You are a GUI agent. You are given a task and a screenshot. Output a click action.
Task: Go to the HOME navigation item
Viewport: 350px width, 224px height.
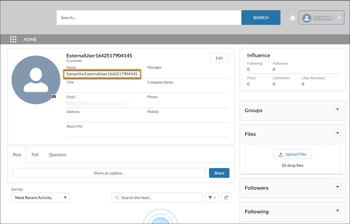(x=30, y=39)
